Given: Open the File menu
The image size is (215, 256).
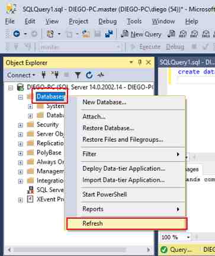Looking at the screenshot, I should [9, 21].
